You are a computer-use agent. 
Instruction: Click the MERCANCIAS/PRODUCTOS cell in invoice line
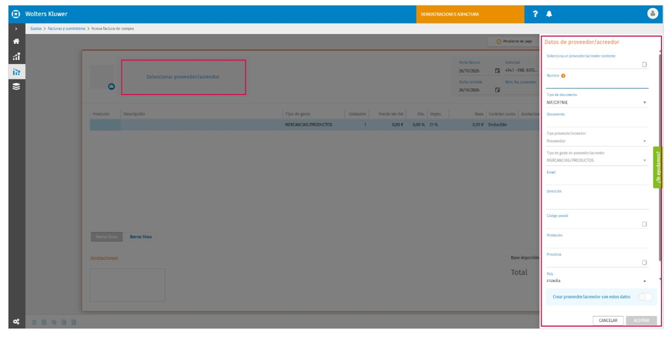(308, 125)
